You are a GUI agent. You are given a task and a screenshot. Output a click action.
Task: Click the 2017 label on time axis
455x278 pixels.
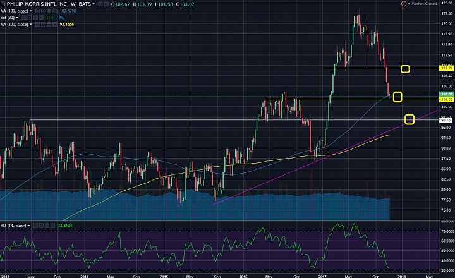pyautogui.click(x=323, y=276)
